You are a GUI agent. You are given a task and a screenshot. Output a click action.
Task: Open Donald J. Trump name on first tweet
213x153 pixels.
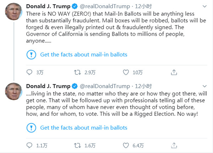[x=48, y=6]
